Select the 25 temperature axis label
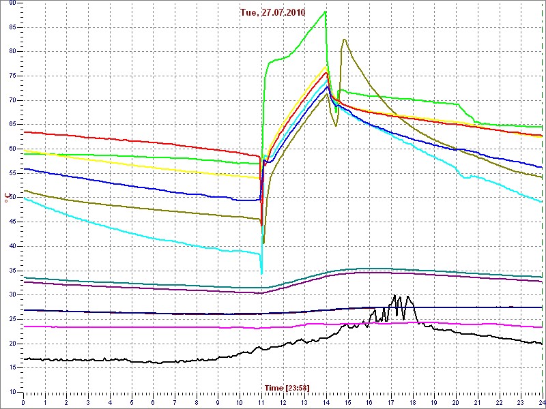Image resolution: width=546 pixels, height=409 pixels. click(x=12, y=319)
